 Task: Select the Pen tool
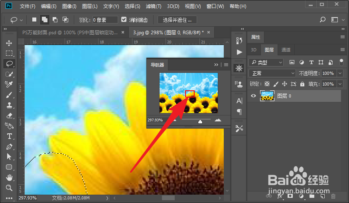point(9,146)
